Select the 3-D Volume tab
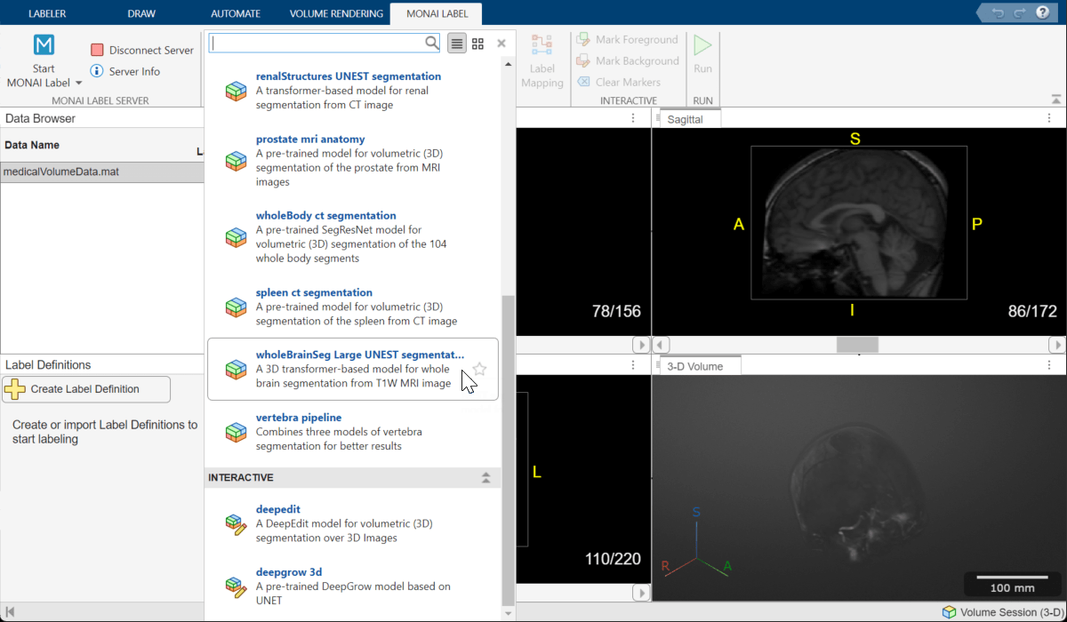Viewport: 1067px width, 622px height. (695, 364)
